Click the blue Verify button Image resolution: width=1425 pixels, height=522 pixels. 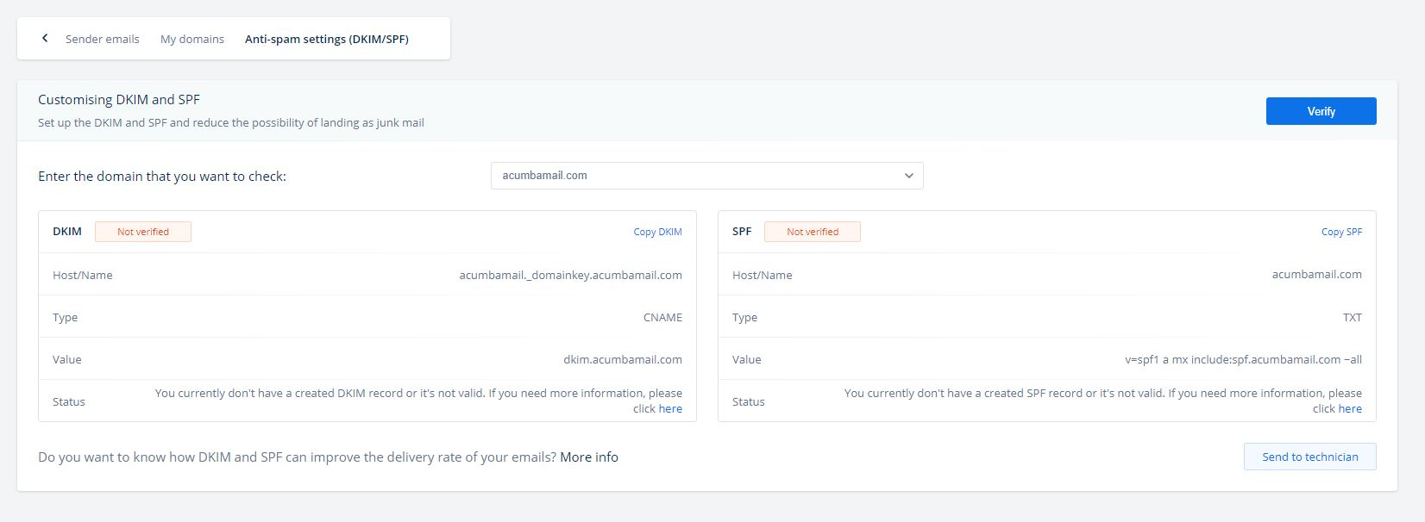click(x=1321, y=111)
